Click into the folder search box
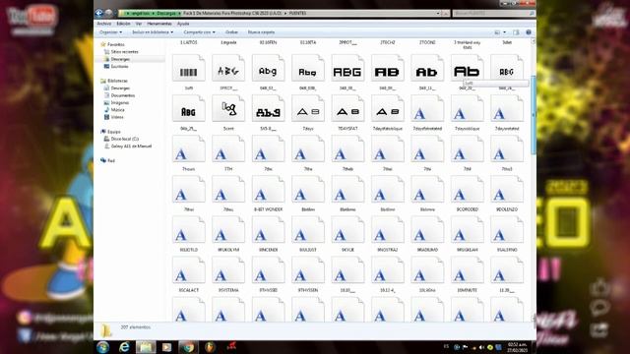Viewport: 630px width, 354px height. tap(493, 13)
